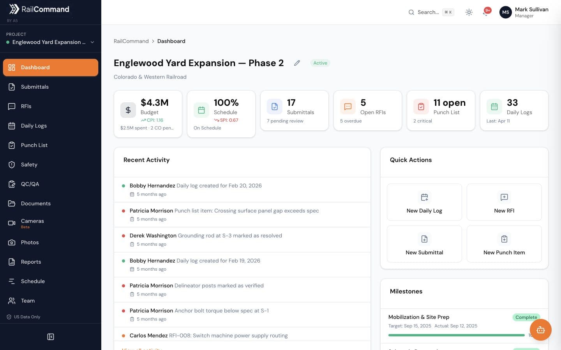Click the MS avatar circle
This screenshot has width=561, height=350.
506,12
